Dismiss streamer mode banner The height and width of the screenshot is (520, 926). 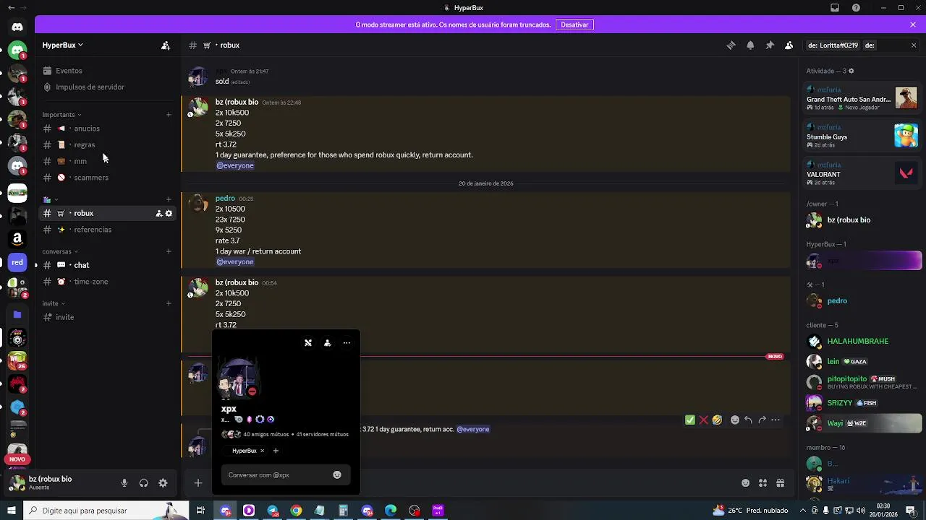913,25
